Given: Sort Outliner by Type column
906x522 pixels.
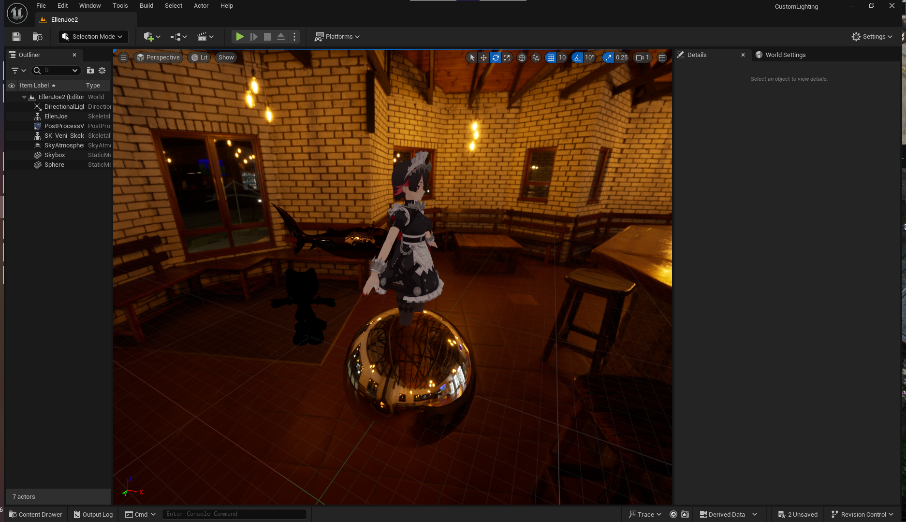Looking at the screenshot, I should (97, 86).
